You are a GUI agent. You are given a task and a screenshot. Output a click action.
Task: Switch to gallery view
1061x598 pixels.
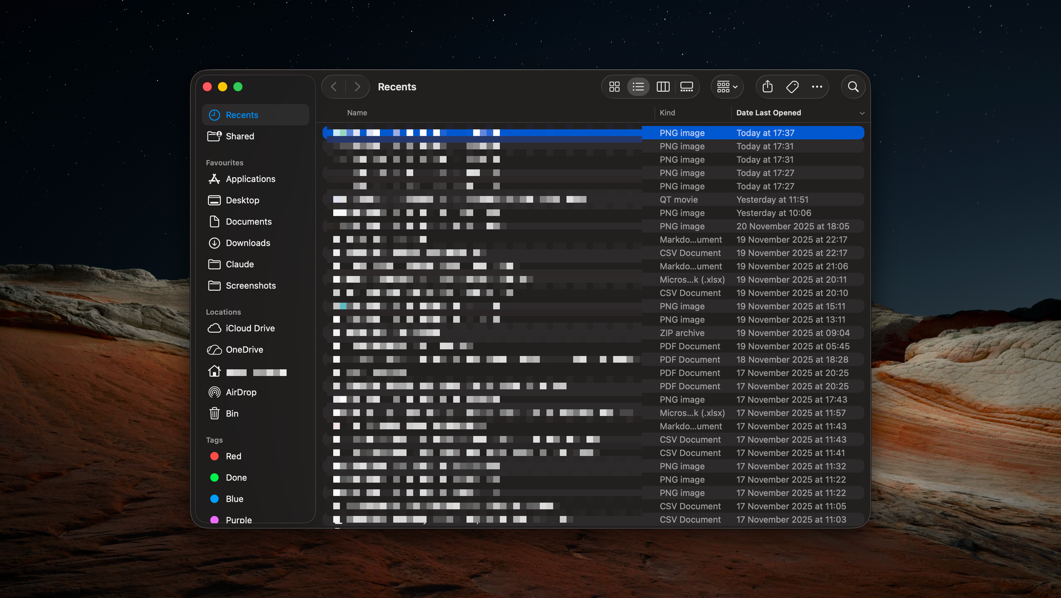tap(686, 86)
